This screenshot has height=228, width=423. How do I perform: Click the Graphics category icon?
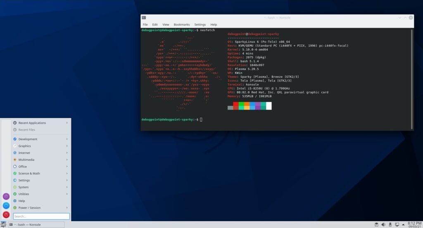coord(15,146)
